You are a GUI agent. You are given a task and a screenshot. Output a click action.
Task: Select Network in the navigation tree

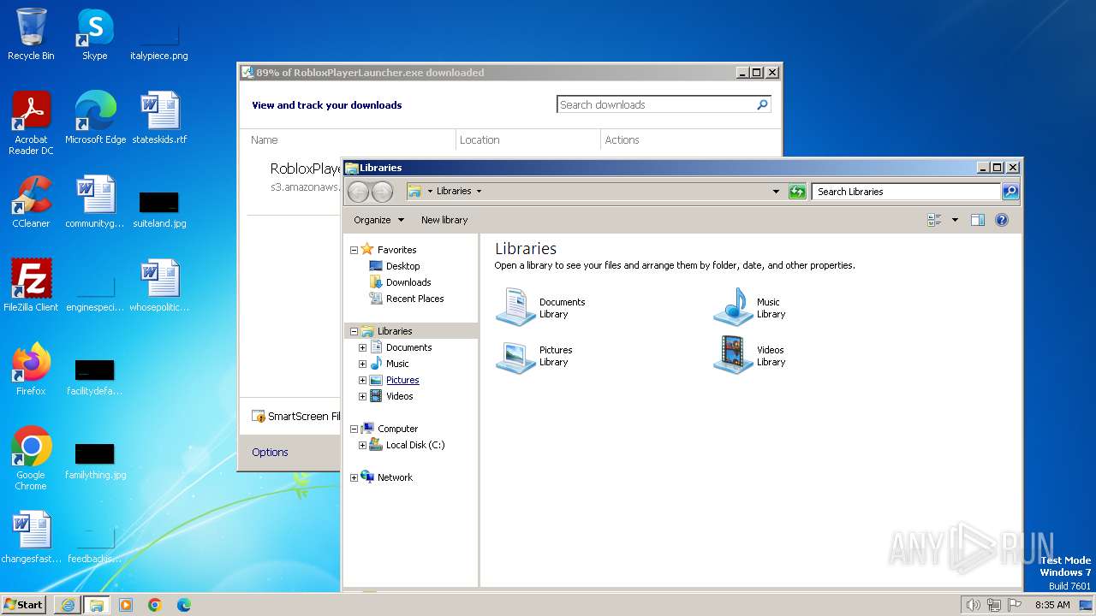(x=395, y=477)
